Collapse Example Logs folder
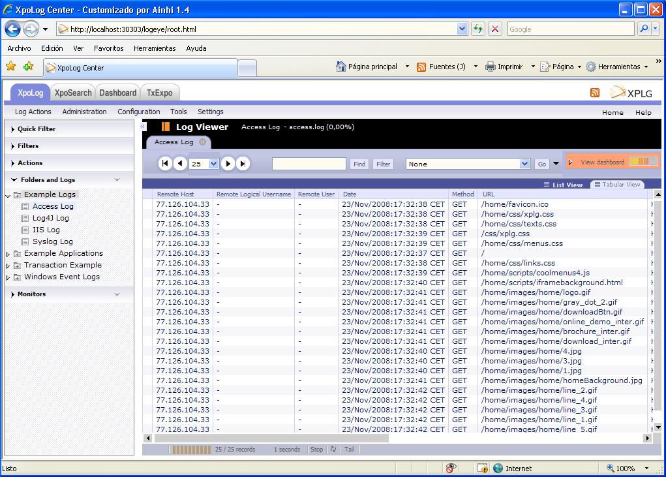This screenshot has height=477, width=666. [8, 195]
